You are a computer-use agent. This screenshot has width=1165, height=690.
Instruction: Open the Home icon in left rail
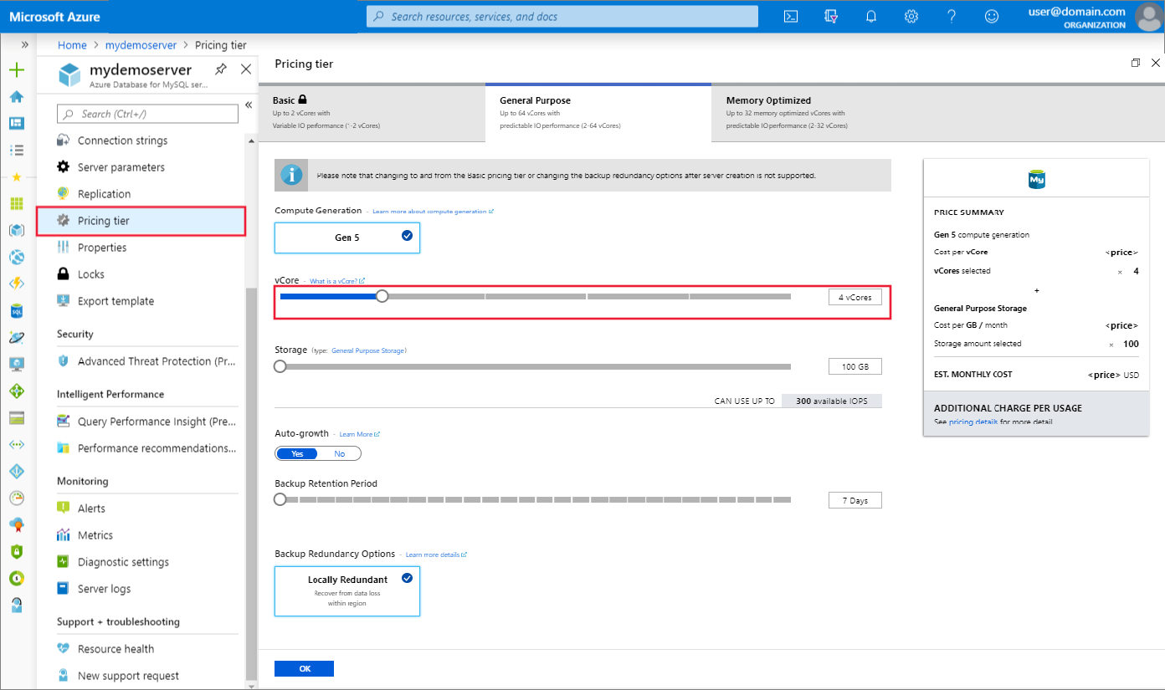[x=16, y=97]
